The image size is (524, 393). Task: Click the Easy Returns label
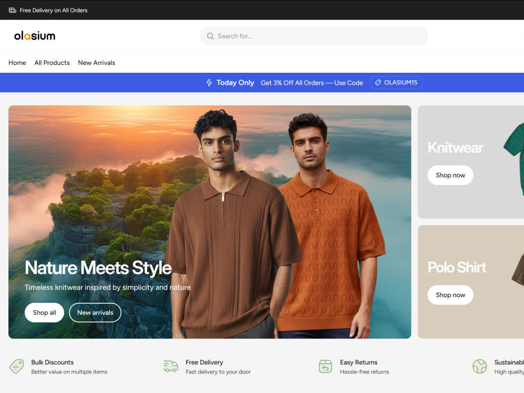point(358,362)
